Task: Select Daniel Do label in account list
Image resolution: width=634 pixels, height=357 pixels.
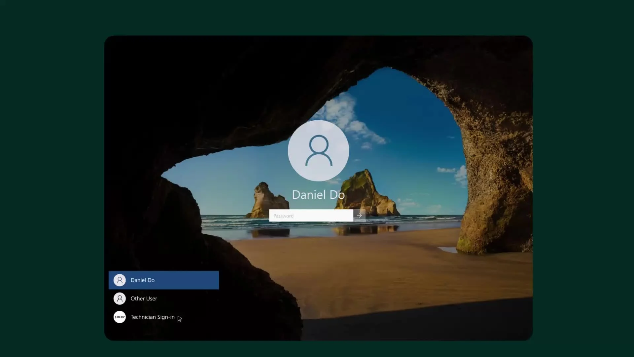Action: click(x=143, y=280)
